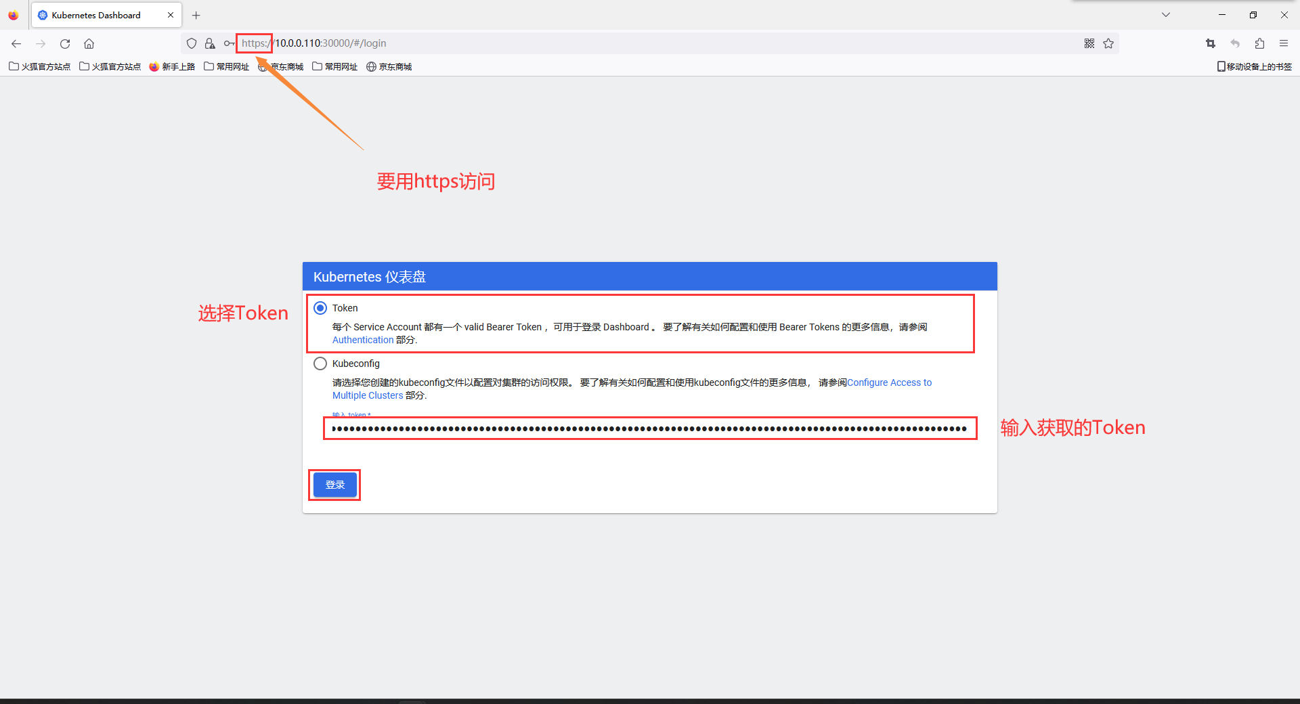Open the Firefox hamburger menu
Screen dimensions: 1300x704
click(1284, 43)
